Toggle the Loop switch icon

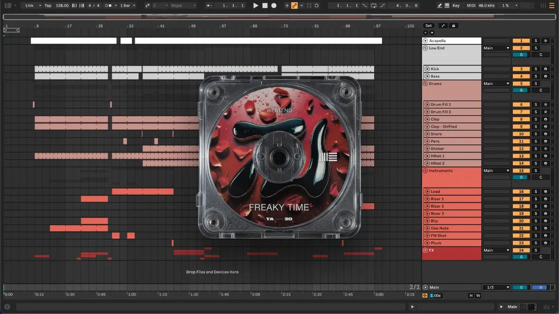point(373,6)
